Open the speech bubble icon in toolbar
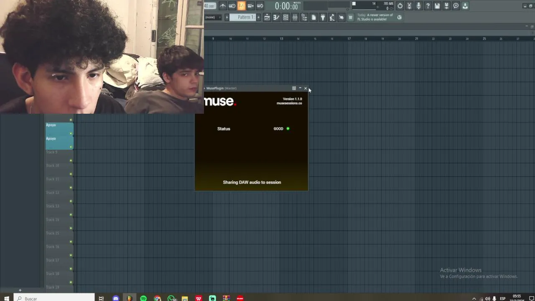535x301 pixels. (456, 6)
